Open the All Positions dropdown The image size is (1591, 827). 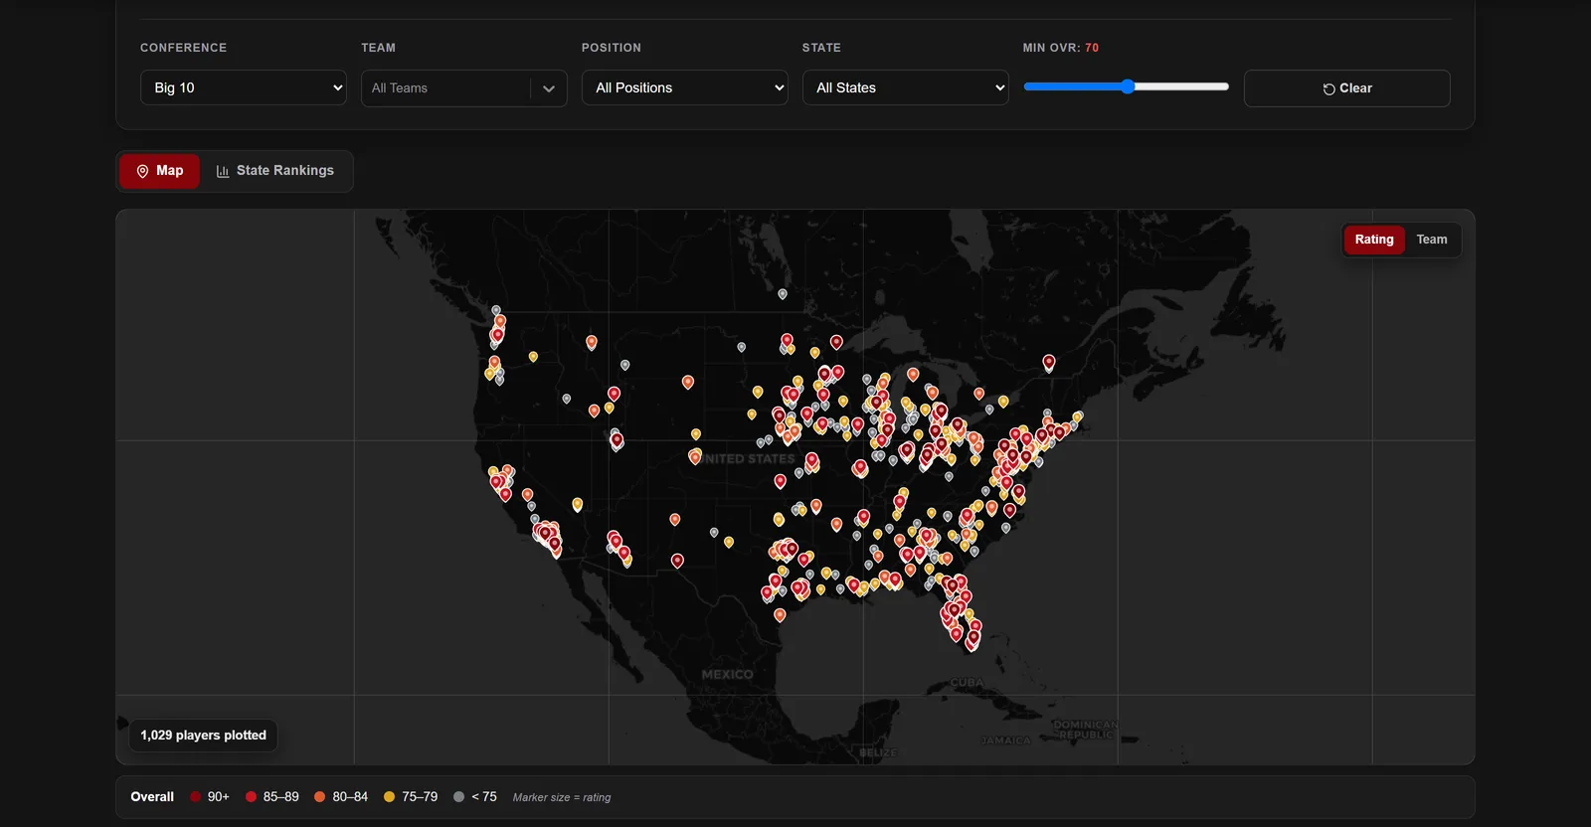(x=685, y=87)
